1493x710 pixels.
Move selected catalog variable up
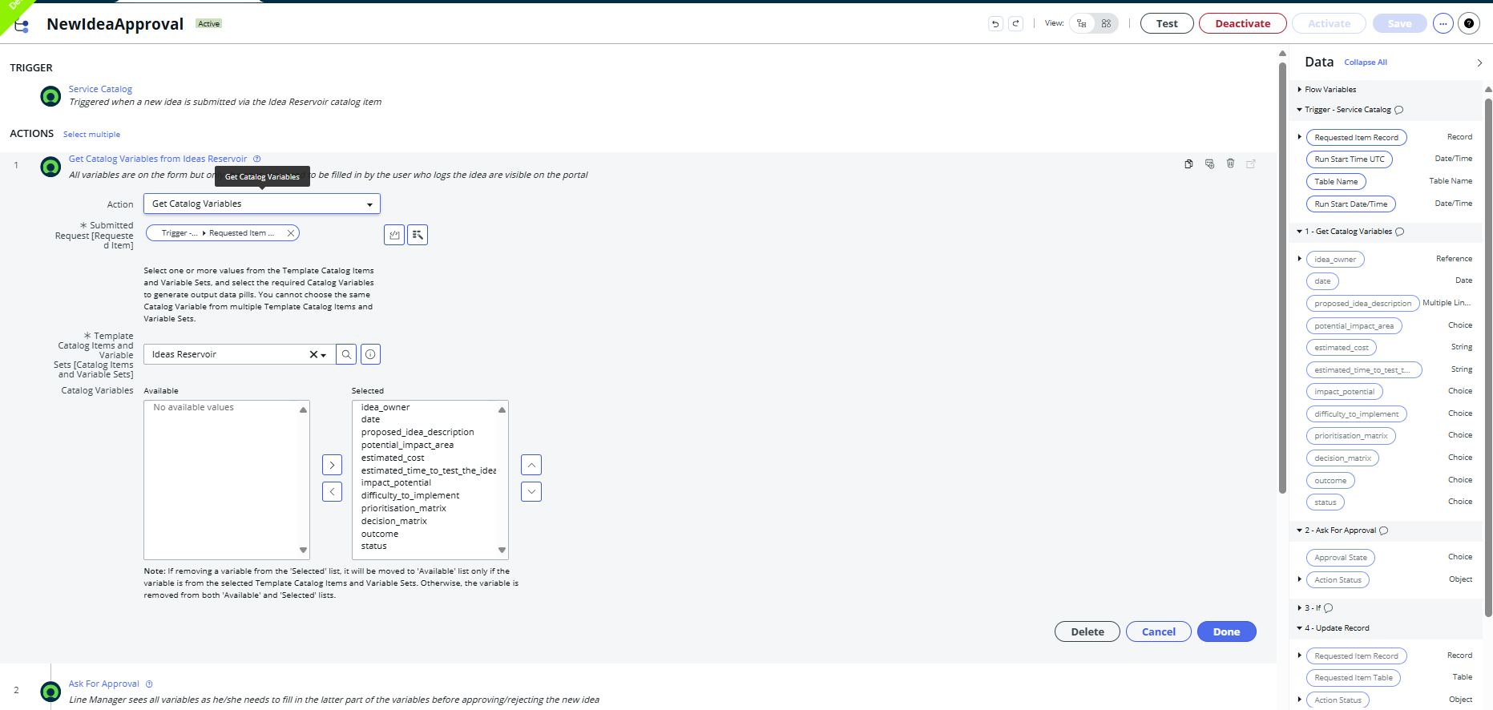coord(531,465)
